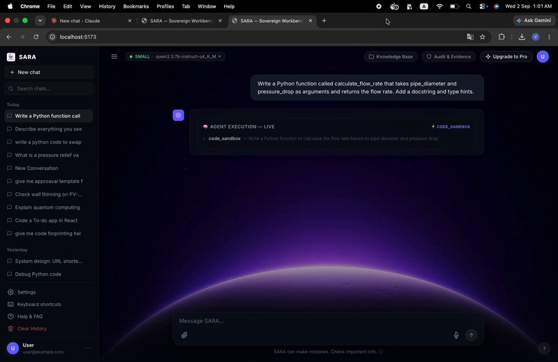Open chat 'Describe everything you see'

[x=48, y=129]
